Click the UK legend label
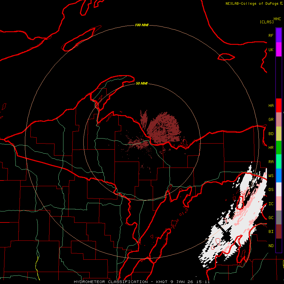Image resolution: width=284 pixels, height=284 pixels. pos(271,50)
